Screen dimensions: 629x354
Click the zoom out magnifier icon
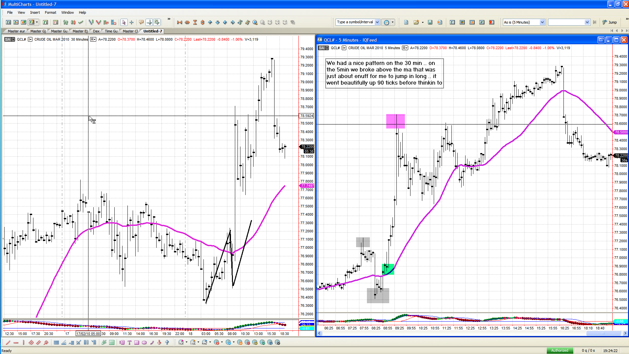tap(262, 22)
